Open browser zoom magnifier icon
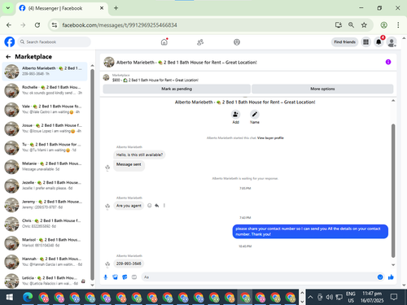The image size is (407, 305). [351, 25]
